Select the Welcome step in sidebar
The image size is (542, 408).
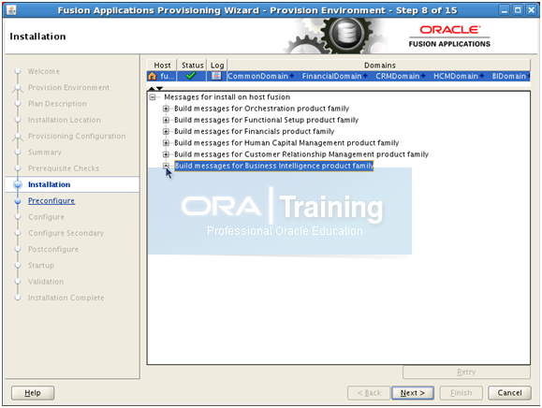44,71
